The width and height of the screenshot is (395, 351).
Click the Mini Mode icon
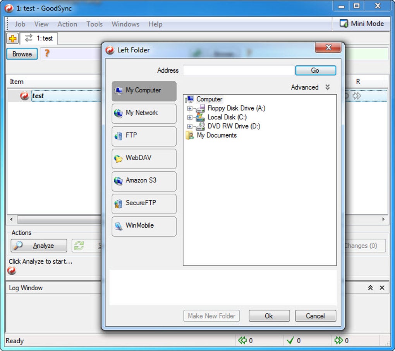pos(343,23)
